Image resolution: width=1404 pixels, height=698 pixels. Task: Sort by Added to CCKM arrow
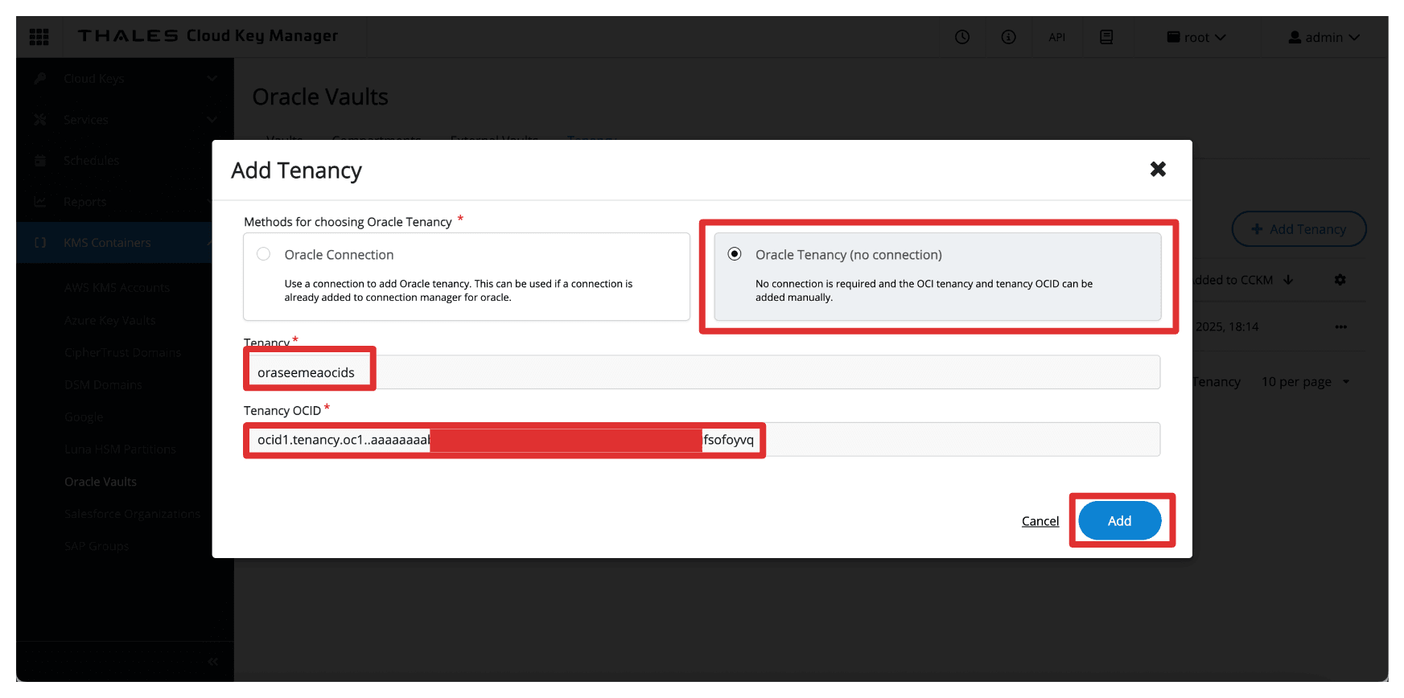click(x=1288, y=280)
